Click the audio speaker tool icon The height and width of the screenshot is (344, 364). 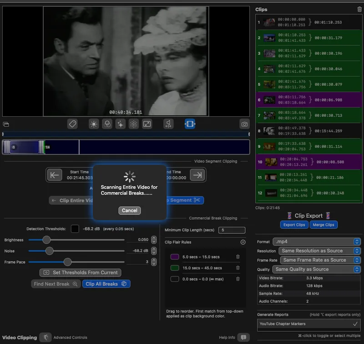[168, 124]
